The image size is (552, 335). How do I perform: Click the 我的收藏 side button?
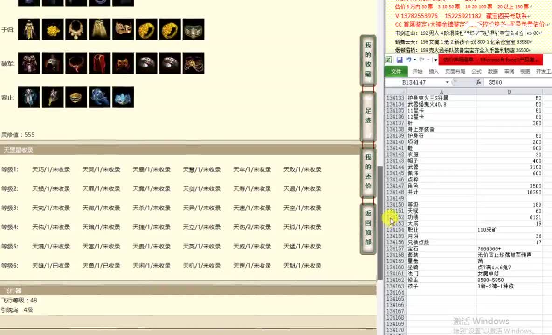pos(368,60)
